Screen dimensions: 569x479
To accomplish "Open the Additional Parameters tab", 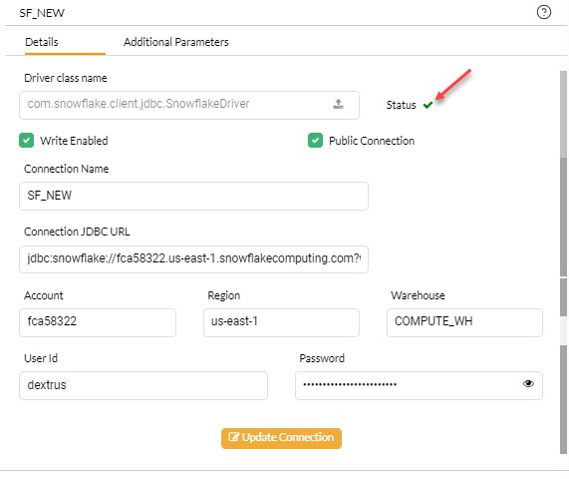I will (x=176, y=42).
